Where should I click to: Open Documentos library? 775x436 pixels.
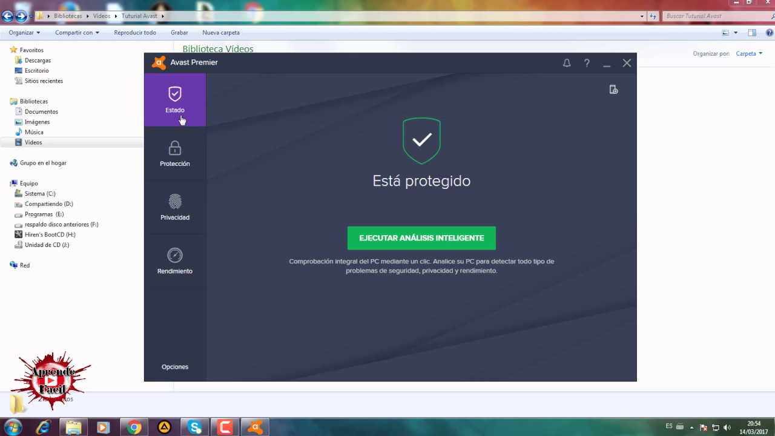click(x=41, y=112)
